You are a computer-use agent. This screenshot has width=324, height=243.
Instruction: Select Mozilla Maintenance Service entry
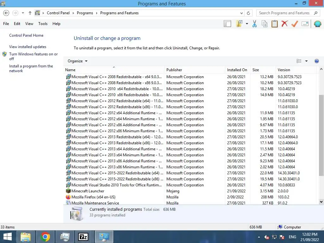[191, 202]
